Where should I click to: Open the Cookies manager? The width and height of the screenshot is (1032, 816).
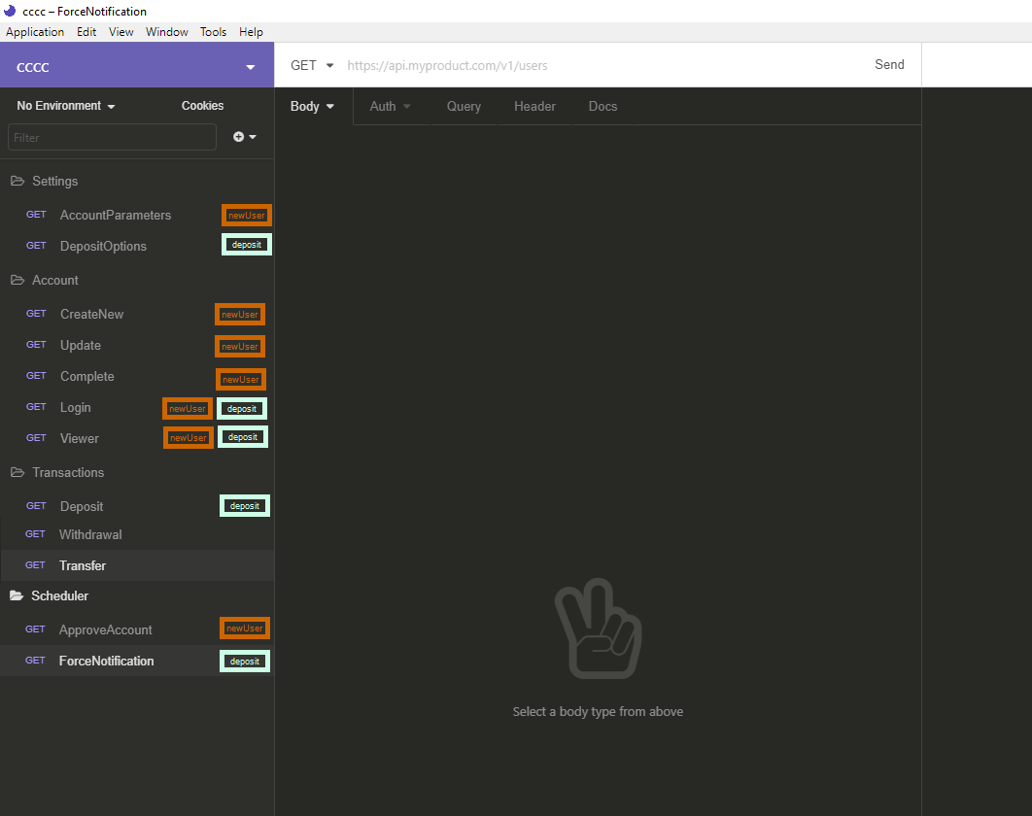(202, 105)
